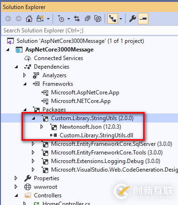This screenshot has width=178, height=205.
Task: Open the Pending Changes Filter dropdown arrow
Action: tap(69, 19)
